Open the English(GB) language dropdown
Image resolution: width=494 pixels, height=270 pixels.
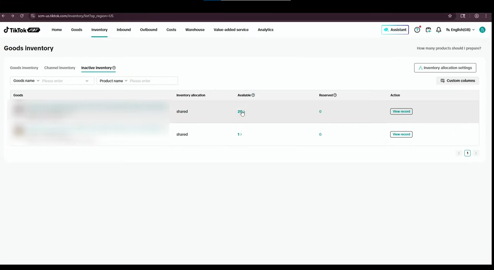[460, 30]
